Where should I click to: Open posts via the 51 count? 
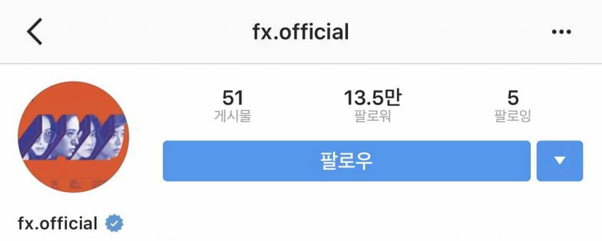233,98
